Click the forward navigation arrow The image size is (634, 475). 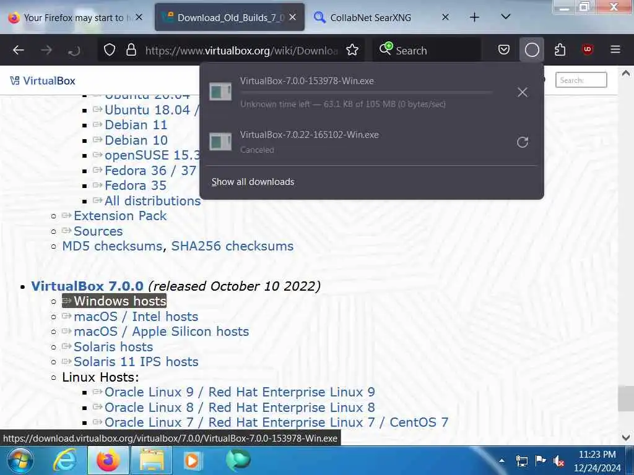click(46, 50)
